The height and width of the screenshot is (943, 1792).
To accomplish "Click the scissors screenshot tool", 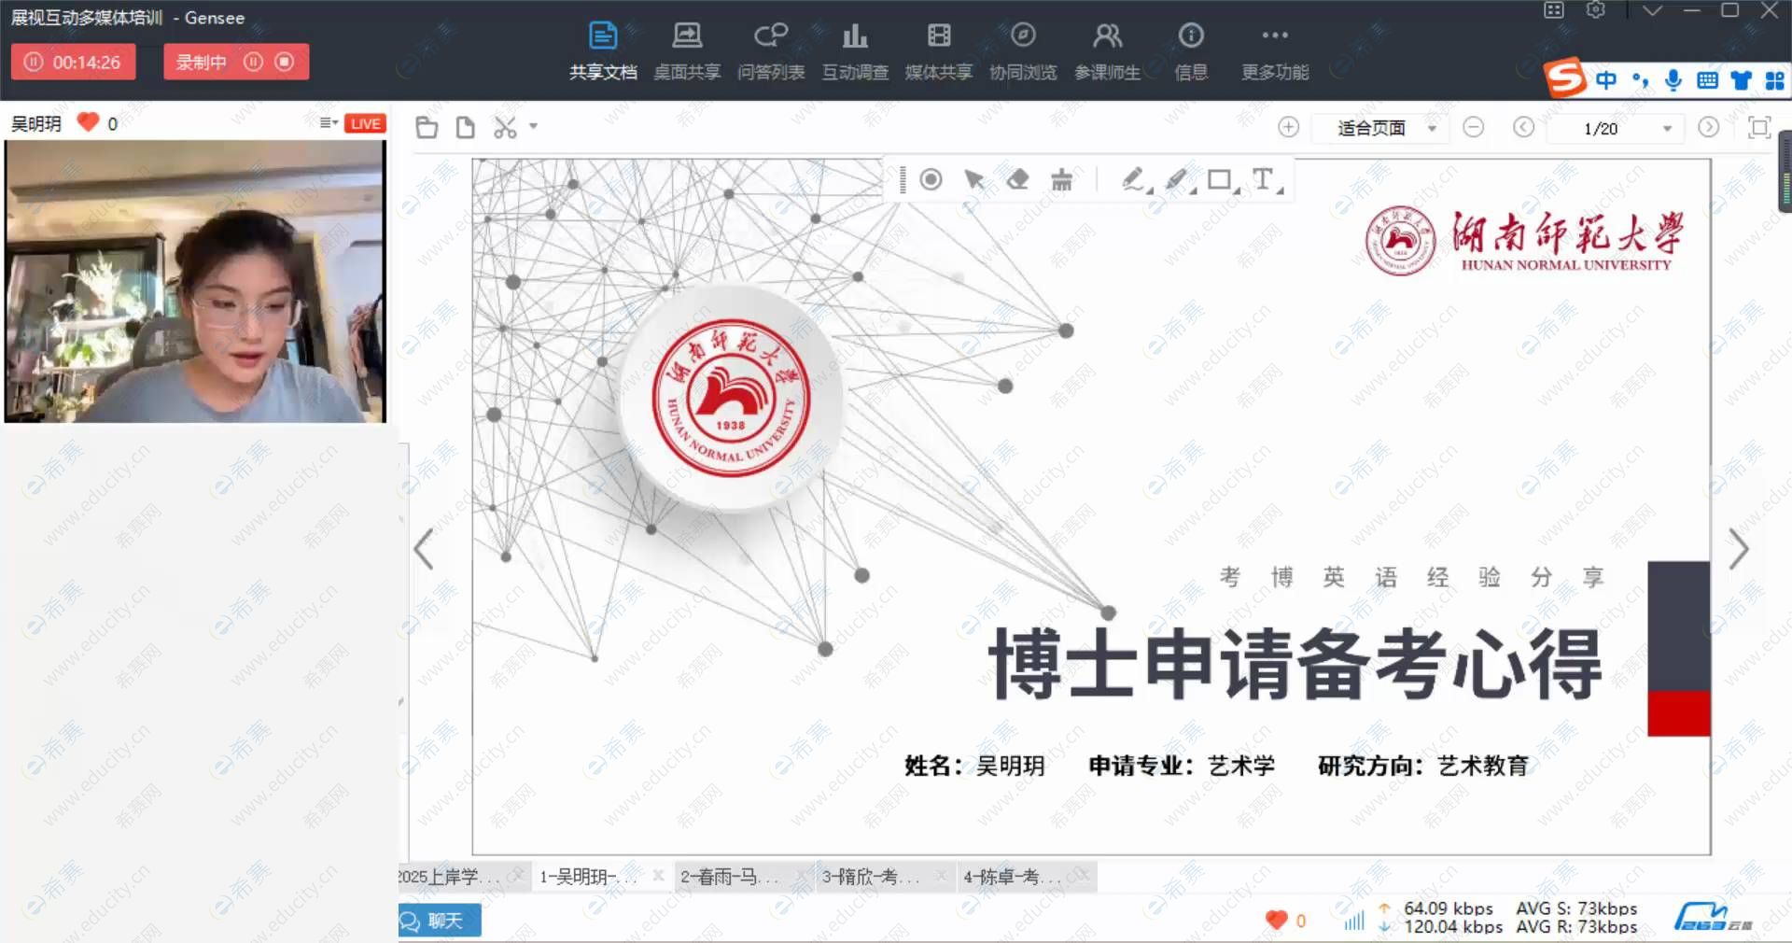I will coord(505,128).
